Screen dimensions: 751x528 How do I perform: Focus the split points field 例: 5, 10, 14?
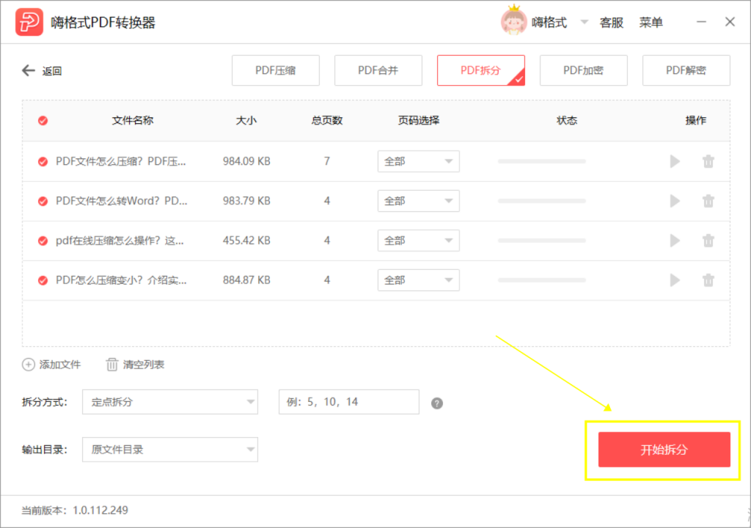tap(348, 402)
